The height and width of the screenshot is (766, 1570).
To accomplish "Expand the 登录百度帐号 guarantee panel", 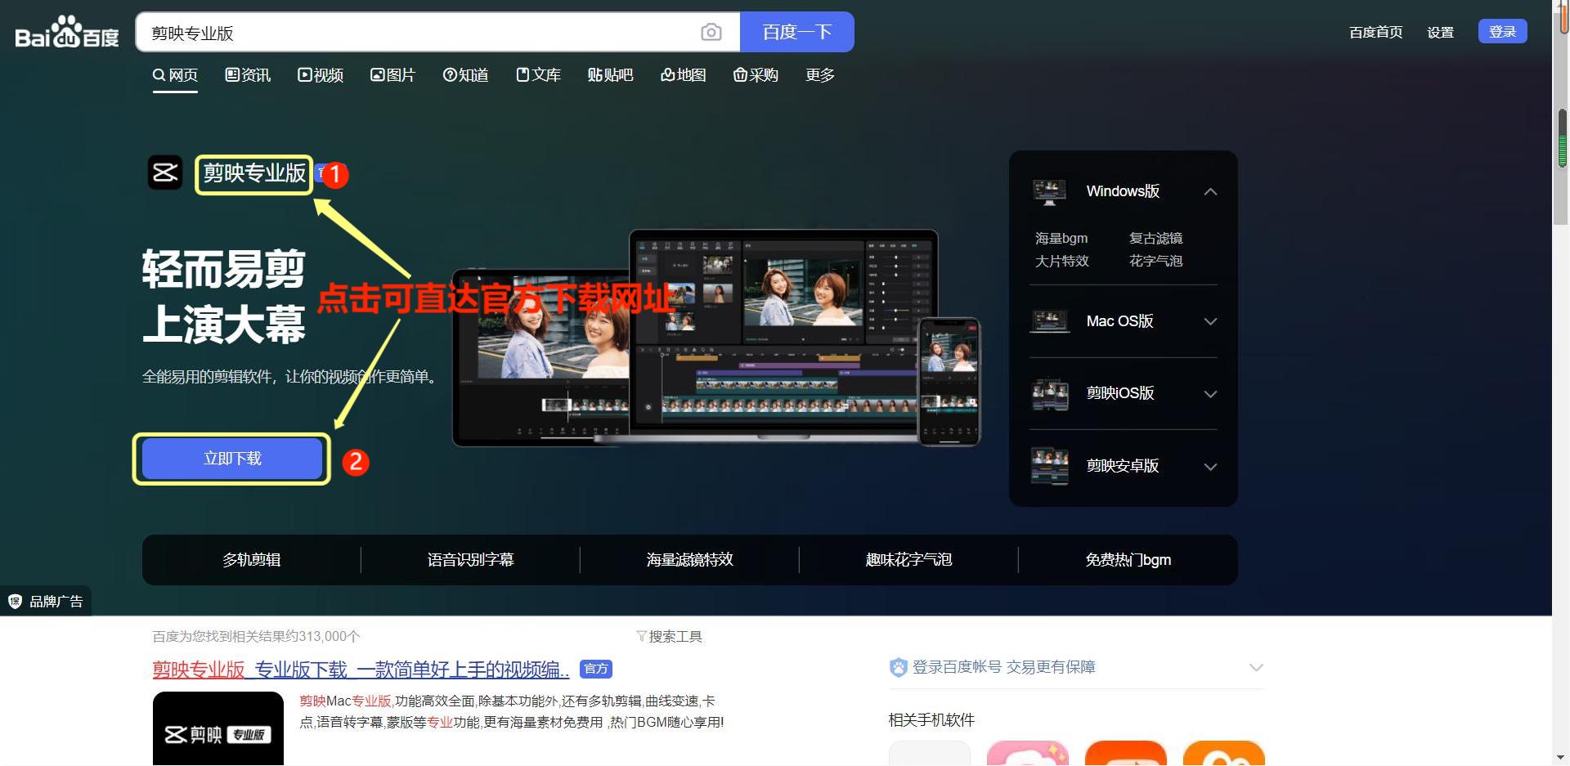I will click(1256, 666).
